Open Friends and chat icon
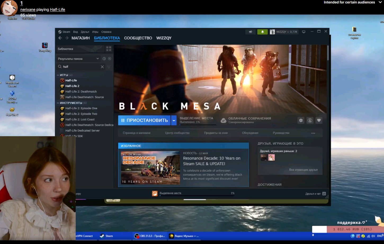Image resolution: width=384 pixels, height=244 pixels. pos(324,194)
